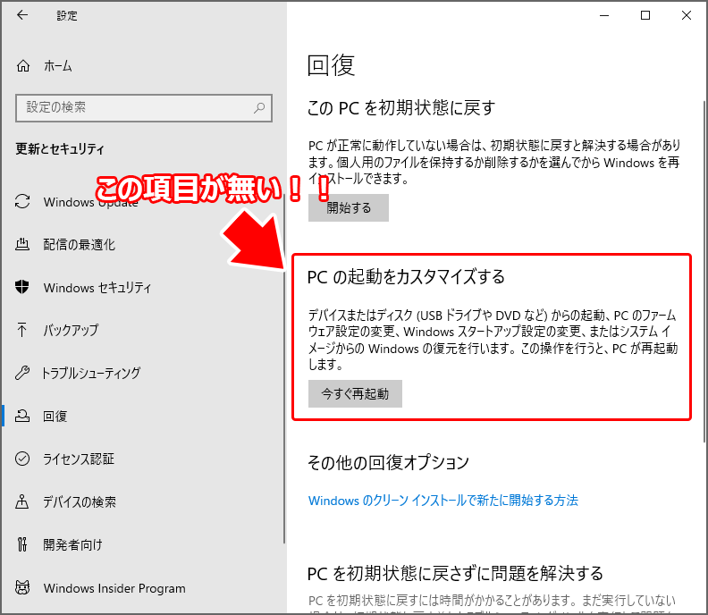The width and height of the screenshot is (708, 615).
Task: Click the search magnifier icon
Action: [259, 108]
